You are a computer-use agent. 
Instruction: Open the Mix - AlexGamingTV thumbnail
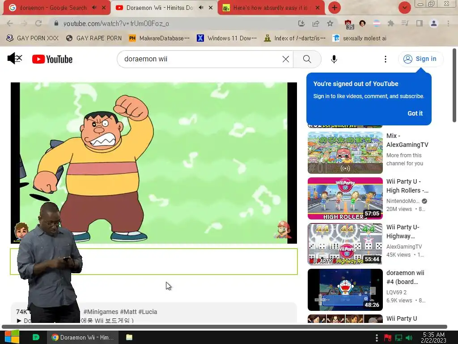point(345,152)
